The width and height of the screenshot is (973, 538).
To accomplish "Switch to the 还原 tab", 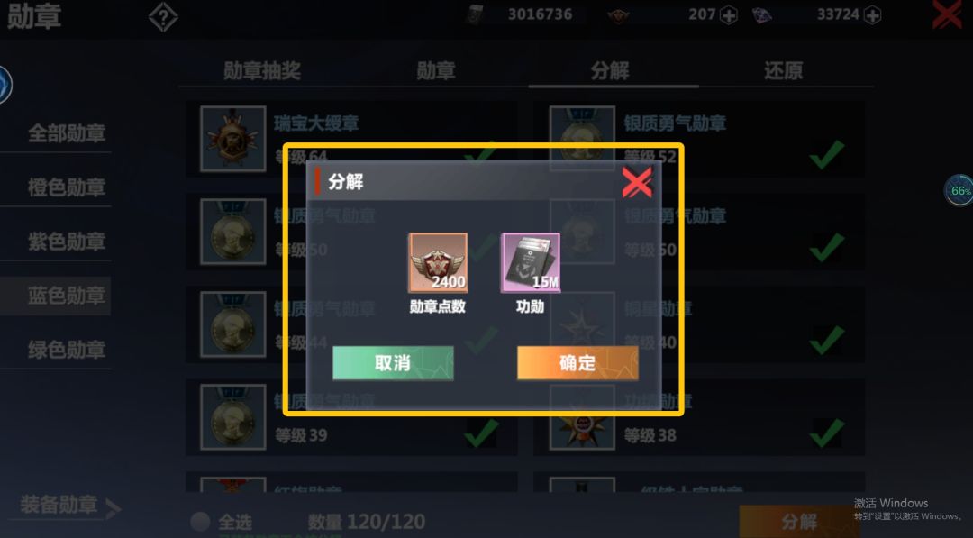I will 783,70.
